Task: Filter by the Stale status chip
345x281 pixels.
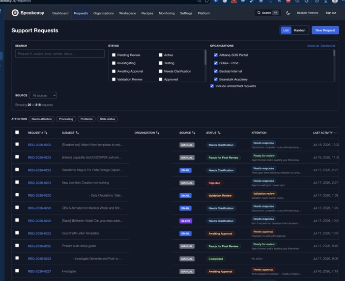Action: pyautogui.click(x=107, y=119)
